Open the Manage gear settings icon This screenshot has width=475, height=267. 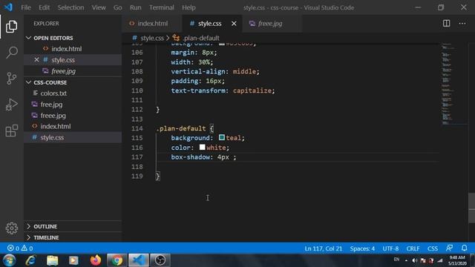pos(12,228)
